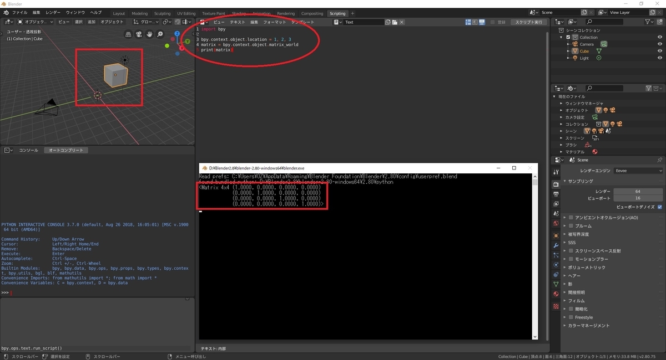Click the pan hand icon in viewport
This screenshot has height=360, width=666.
pos(150,34)
